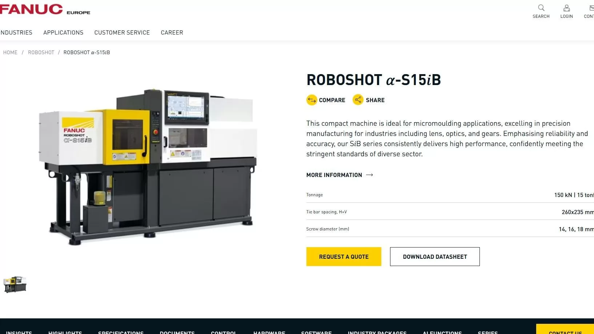The height and width of the screenshot is (334, 594).
Task: Open the Career menu
Action: 172,33
